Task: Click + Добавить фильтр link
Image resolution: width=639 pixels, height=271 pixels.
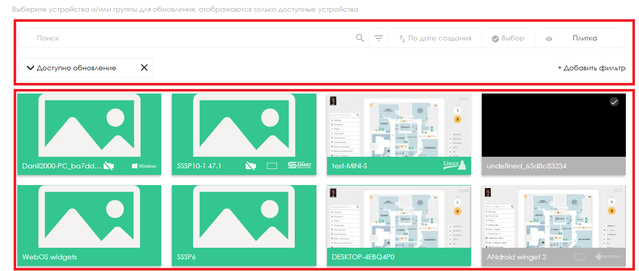Action: pyautogui.click(x=591, y=68)
